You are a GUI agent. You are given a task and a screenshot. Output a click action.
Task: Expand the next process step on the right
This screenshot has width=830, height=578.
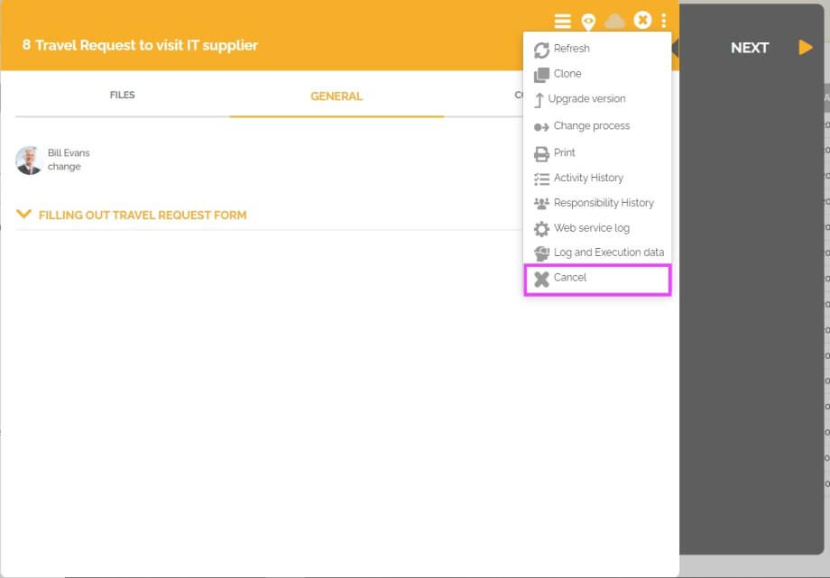[806, 47]
